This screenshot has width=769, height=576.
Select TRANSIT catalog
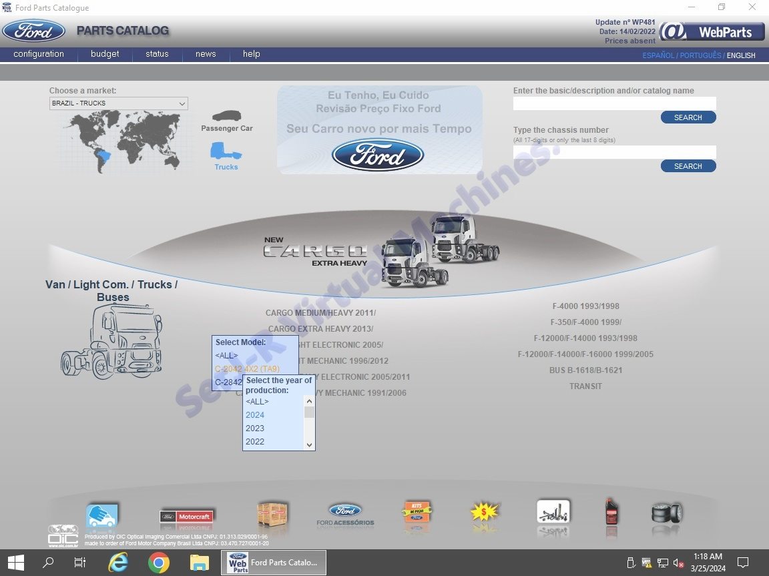[x=585, y=386]
